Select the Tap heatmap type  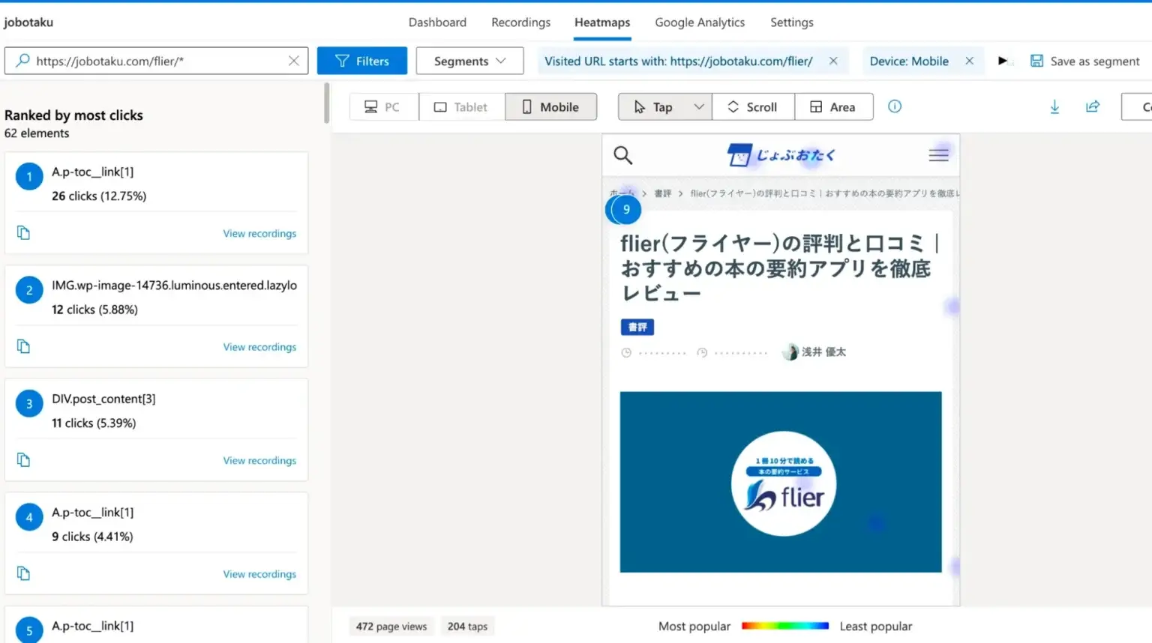(x=652, y=107)
